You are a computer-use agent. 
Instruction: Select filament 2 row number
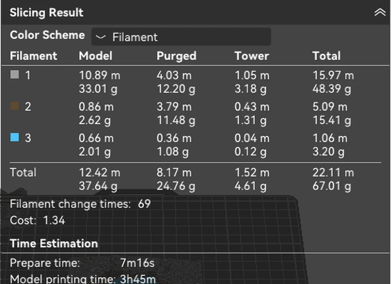28,107
